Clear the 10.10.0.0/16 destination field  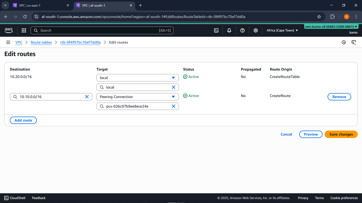pos(87,97)
